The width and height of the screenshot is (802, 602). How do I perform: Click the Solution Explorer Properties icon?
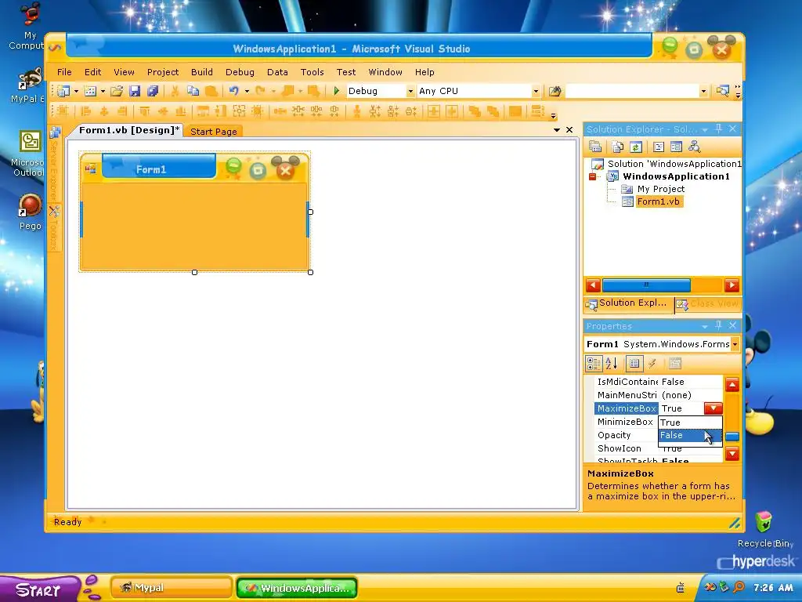point(595,147)
